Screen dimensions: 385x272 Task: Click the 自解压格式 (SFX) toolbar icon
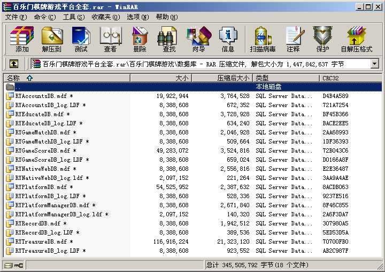(x=357, y=39)
